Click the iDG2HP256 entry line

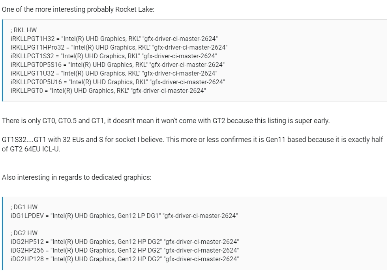pyautogui.click(x=125, y=250)
